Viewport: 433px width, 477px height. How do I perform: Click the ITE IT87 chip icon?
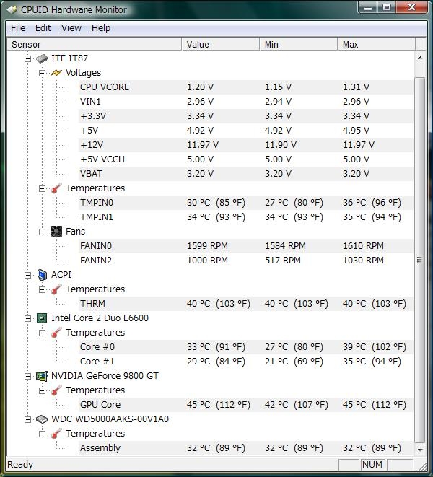point(42,58)
